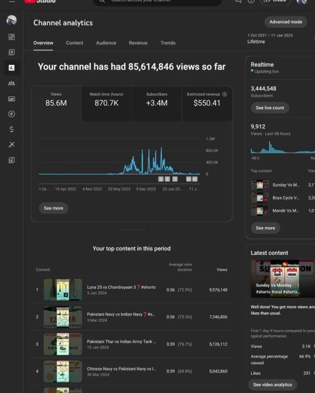Click the last video marker on the chart timeline
The height and width of the screenshot is (393, 315).
(195, 179)
